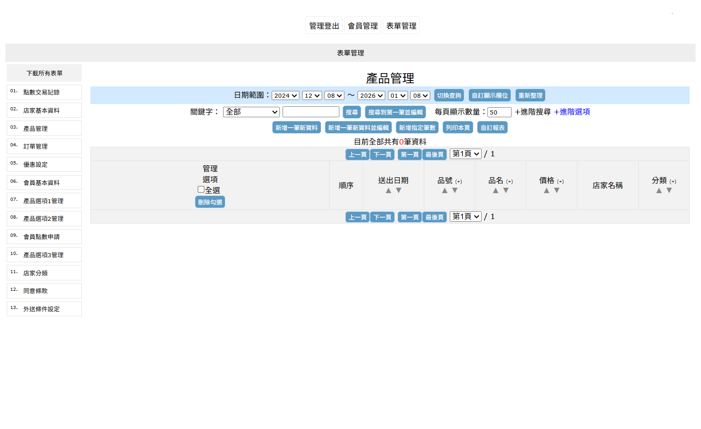Viewport: 701px width, 429px height.
Task: Open 點數交易記錄 from the sidebar
Action: click(44, 92)
